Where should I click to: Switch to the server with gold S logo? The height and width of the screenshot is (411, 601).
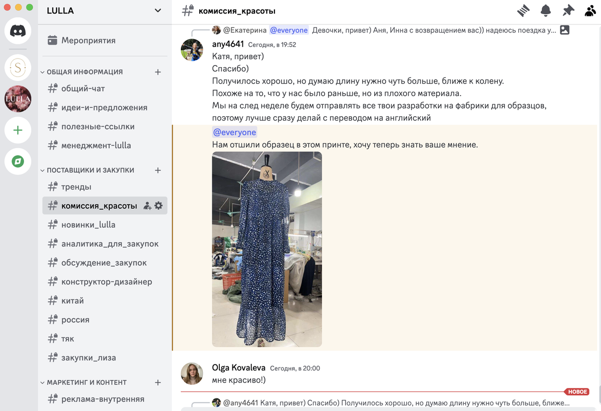(18, 68)
